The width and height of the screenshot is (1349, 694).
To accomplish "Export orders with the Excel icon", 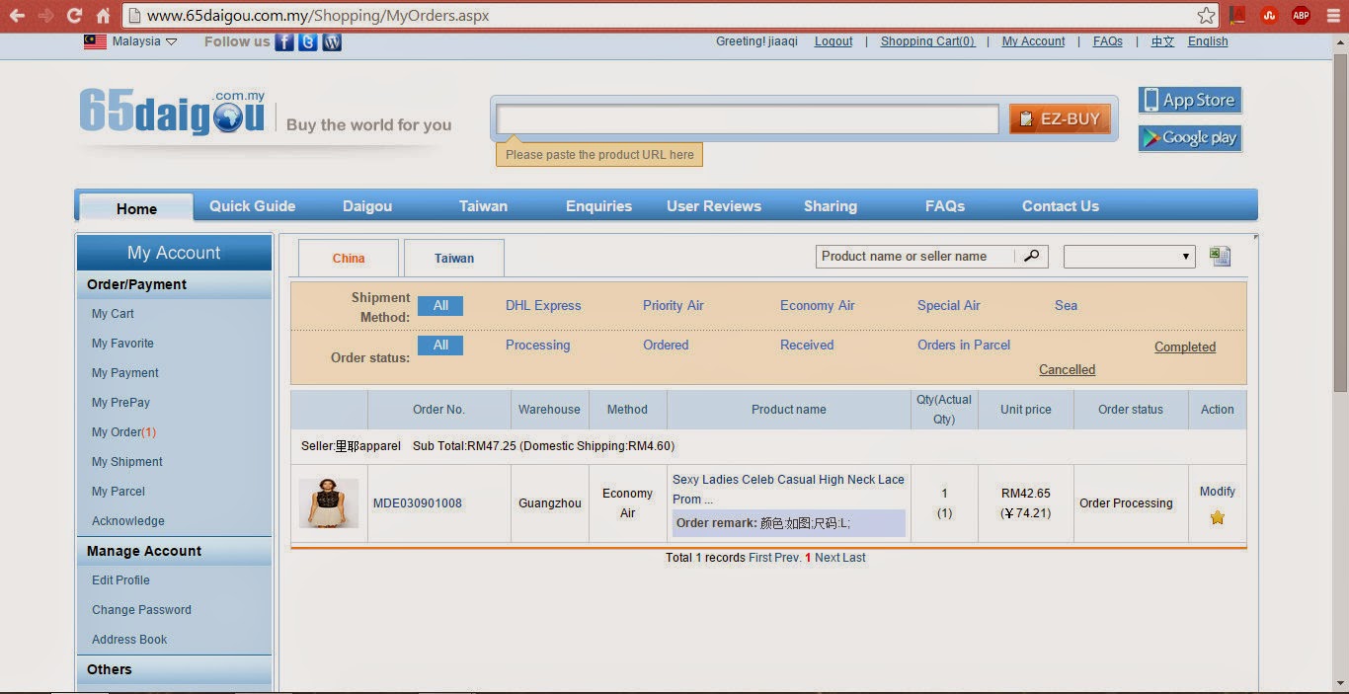I will point(1220,257).
